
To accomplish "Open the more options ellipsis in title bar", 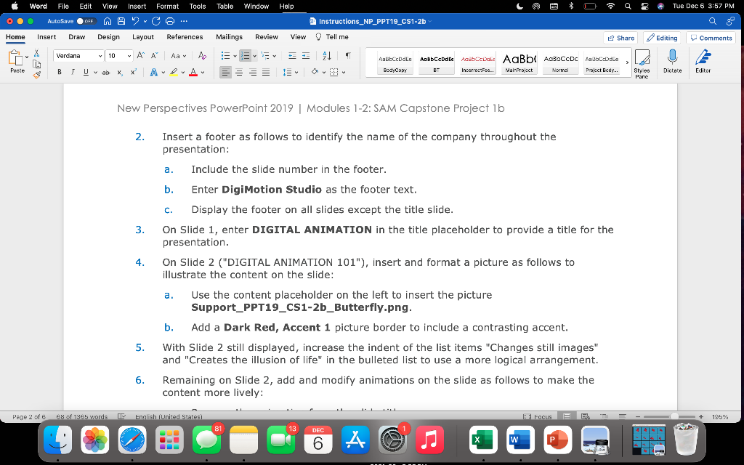I will click(184, 21).
